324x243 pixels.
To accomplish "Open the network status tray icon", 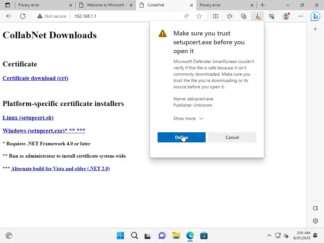I will point(278,235).
